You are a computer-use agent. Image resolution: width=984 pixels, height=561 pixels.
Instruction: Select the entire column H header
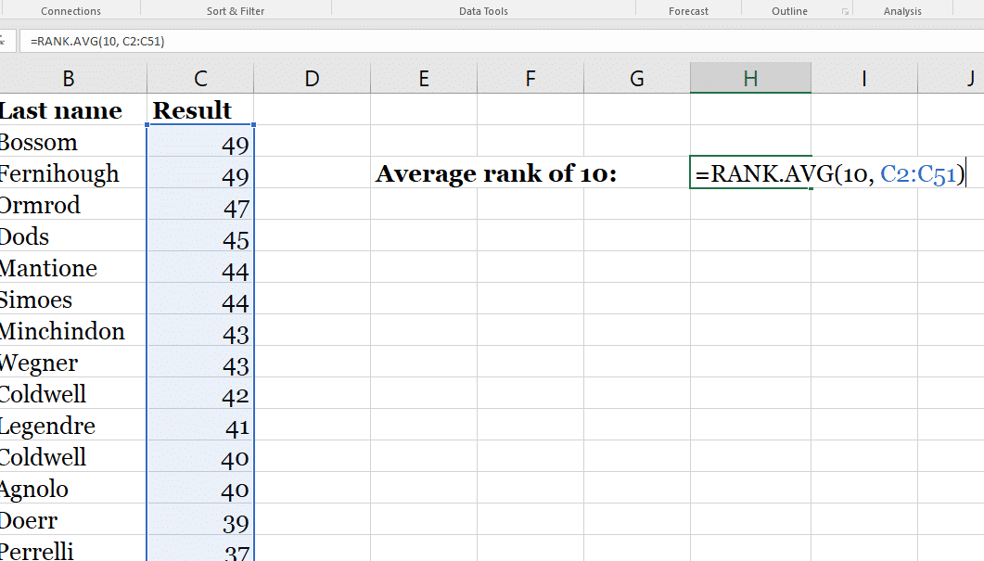(750, 78)
